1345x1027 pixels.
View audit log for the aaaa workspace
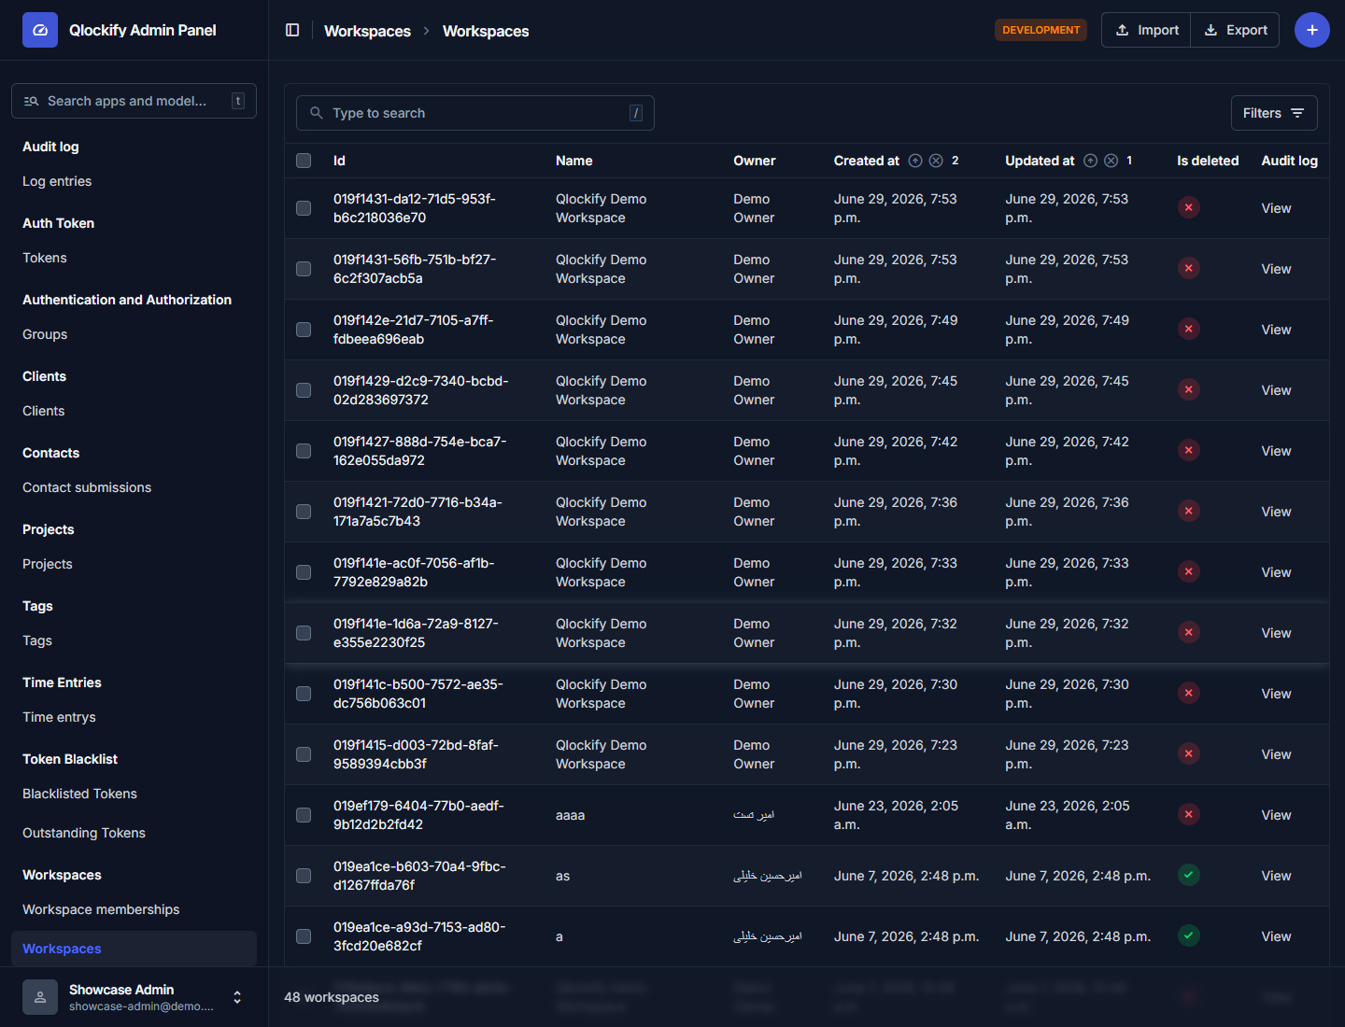point(1276,815)
